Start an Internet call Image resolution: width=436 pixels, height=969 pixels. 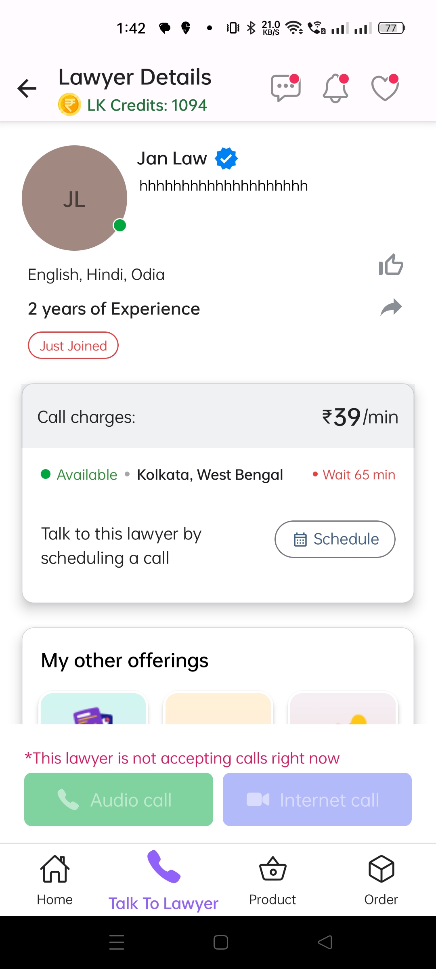[x=317, y=799]
